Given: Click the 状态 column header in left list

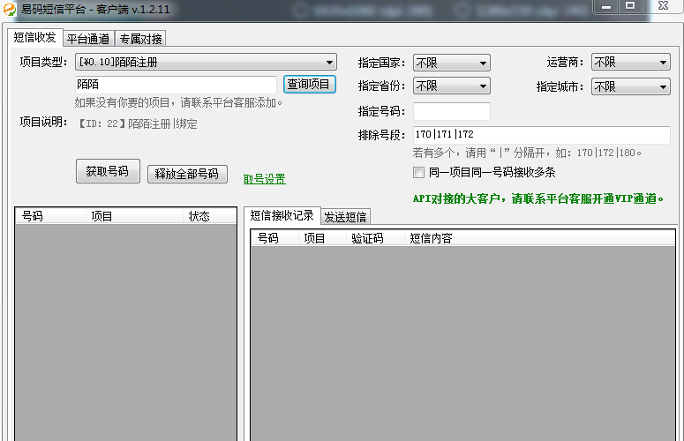Looking at the screenshot, I should (209, 216).
